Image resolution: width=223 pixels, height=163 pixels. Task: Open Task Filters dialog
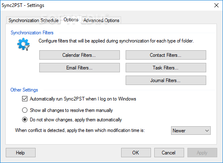tap(166, 68)
